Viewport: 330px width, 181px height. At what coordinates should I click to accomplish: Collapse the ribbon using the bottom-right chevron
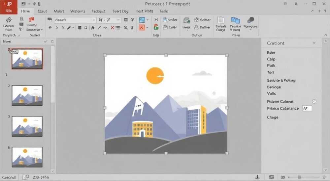coord(326,35)
